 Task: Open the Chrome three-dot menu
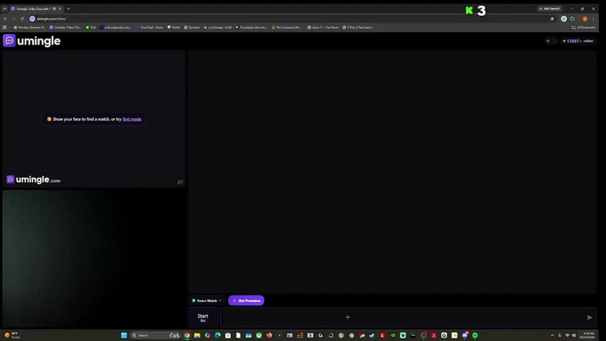pos(594,18)
